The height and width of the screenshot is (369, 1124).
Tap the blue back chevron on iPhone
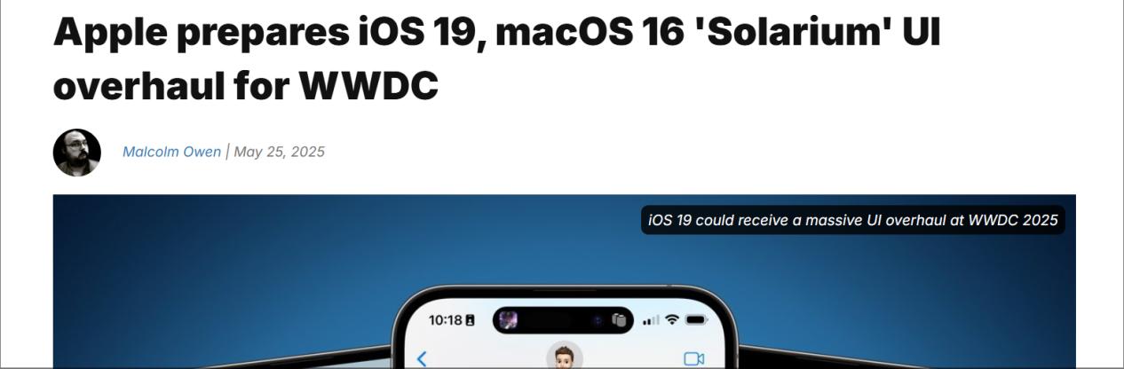[422, 358]
